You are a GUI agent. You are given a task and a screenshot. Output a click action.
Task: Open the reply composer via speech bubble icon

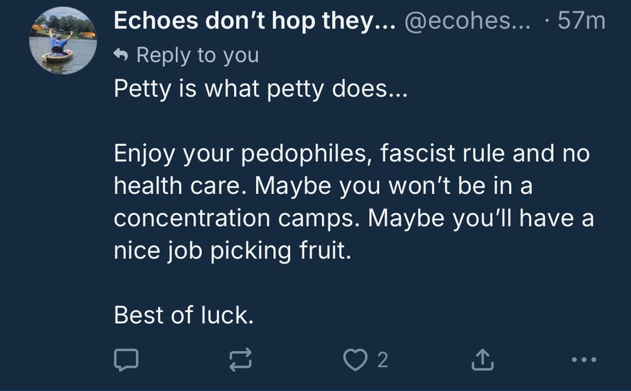tap(127, 360)
